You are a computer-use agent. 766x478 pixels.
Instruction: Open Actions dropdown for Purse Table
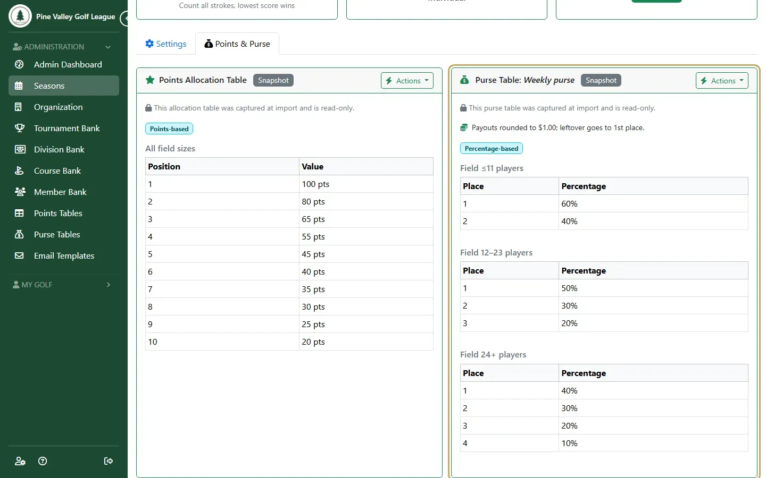(x=722, y=81)
